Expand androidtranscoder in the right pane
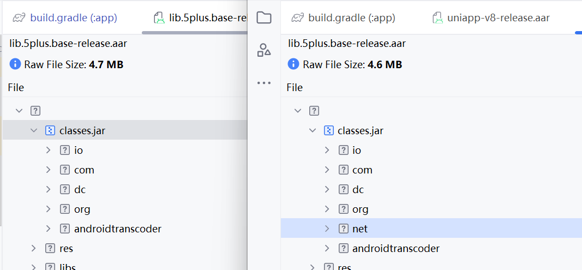 pyautogui.click(x=327, y=249)
